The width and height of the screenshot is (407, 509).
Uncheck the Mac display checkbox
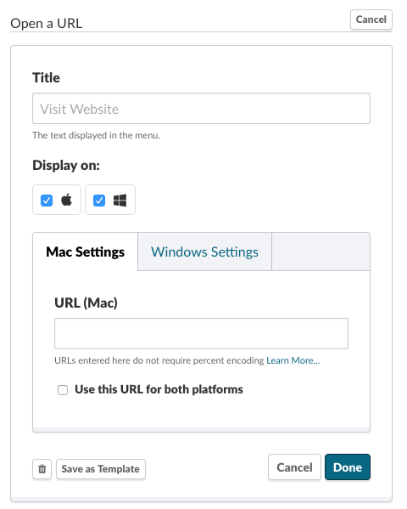[47, 201]
